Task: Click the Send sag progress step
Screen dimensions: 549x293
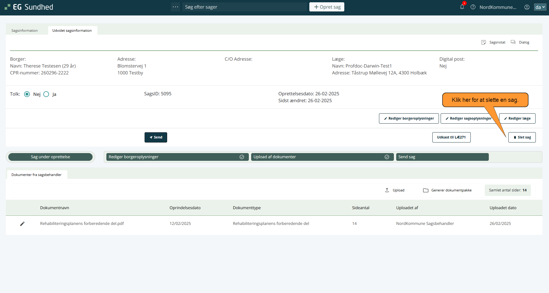Action: pyautogui.click(x=442, y=157)
